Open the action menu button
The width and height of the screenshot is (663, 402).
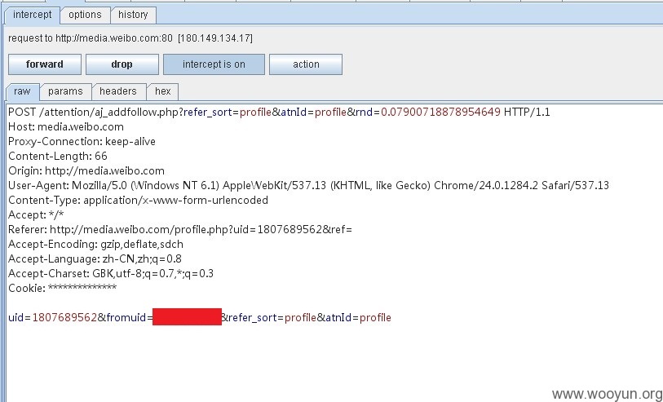click(x=306, y=64)
